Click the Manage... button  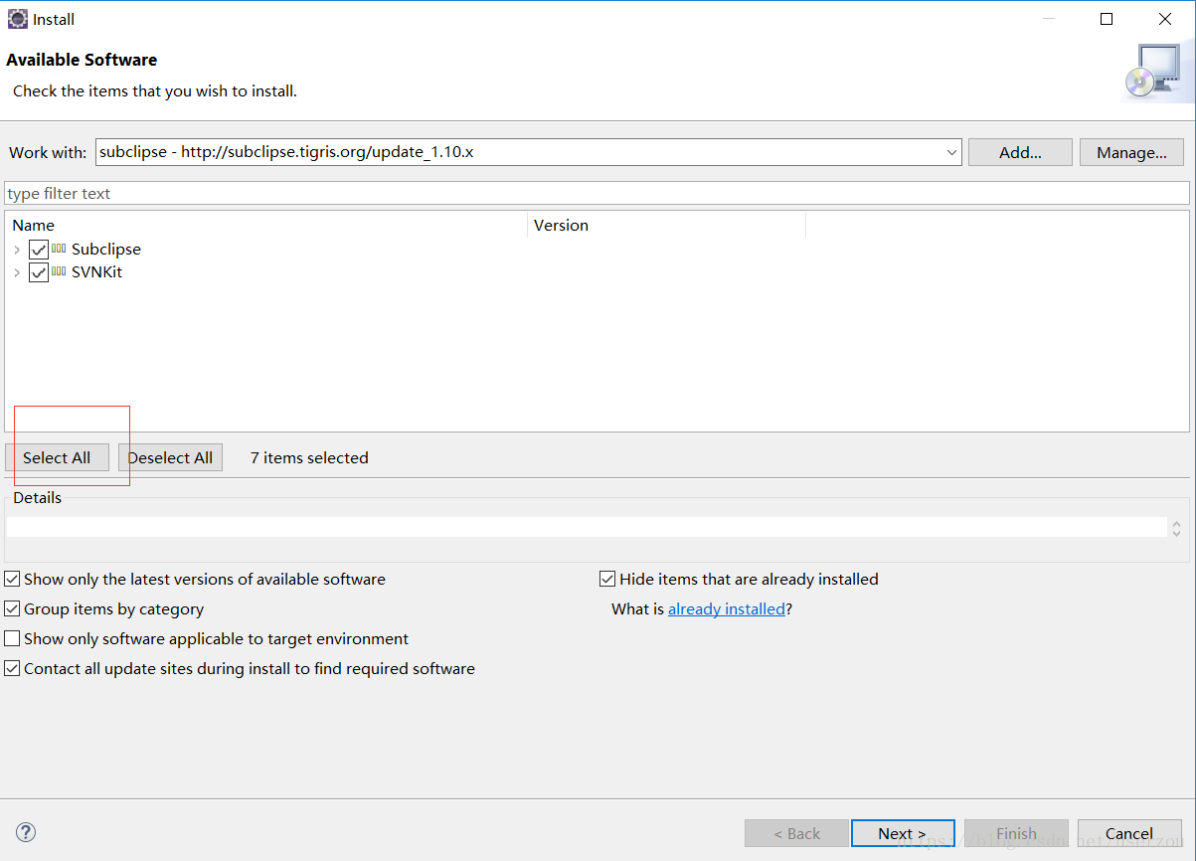[1131, 152]
